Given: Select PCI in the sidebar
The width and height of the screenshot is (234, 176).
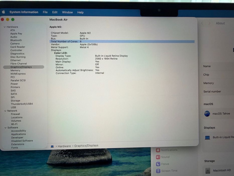Looking at the screenshot, I should 13,77.
